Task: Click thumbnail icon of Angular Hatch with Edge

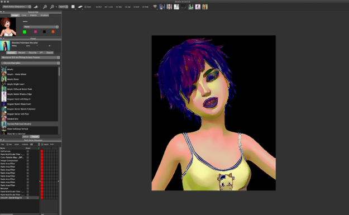Action: [x=4, y=99]
